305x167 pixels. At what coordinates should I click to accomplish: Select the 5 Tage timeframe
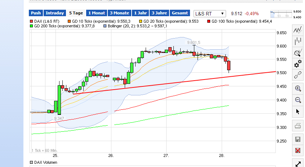76,13
